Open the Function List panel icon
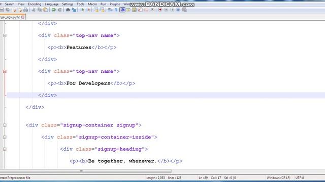This screenshot has width=325, height=182. (140, 10)
